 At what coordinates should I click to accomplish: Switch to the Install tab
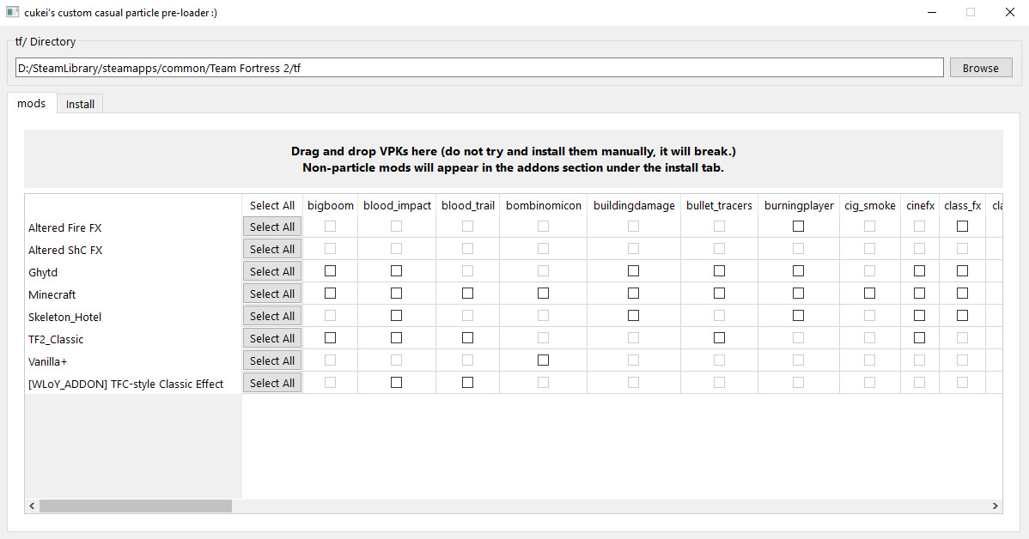pyautogui.click(x=79, y=103)
